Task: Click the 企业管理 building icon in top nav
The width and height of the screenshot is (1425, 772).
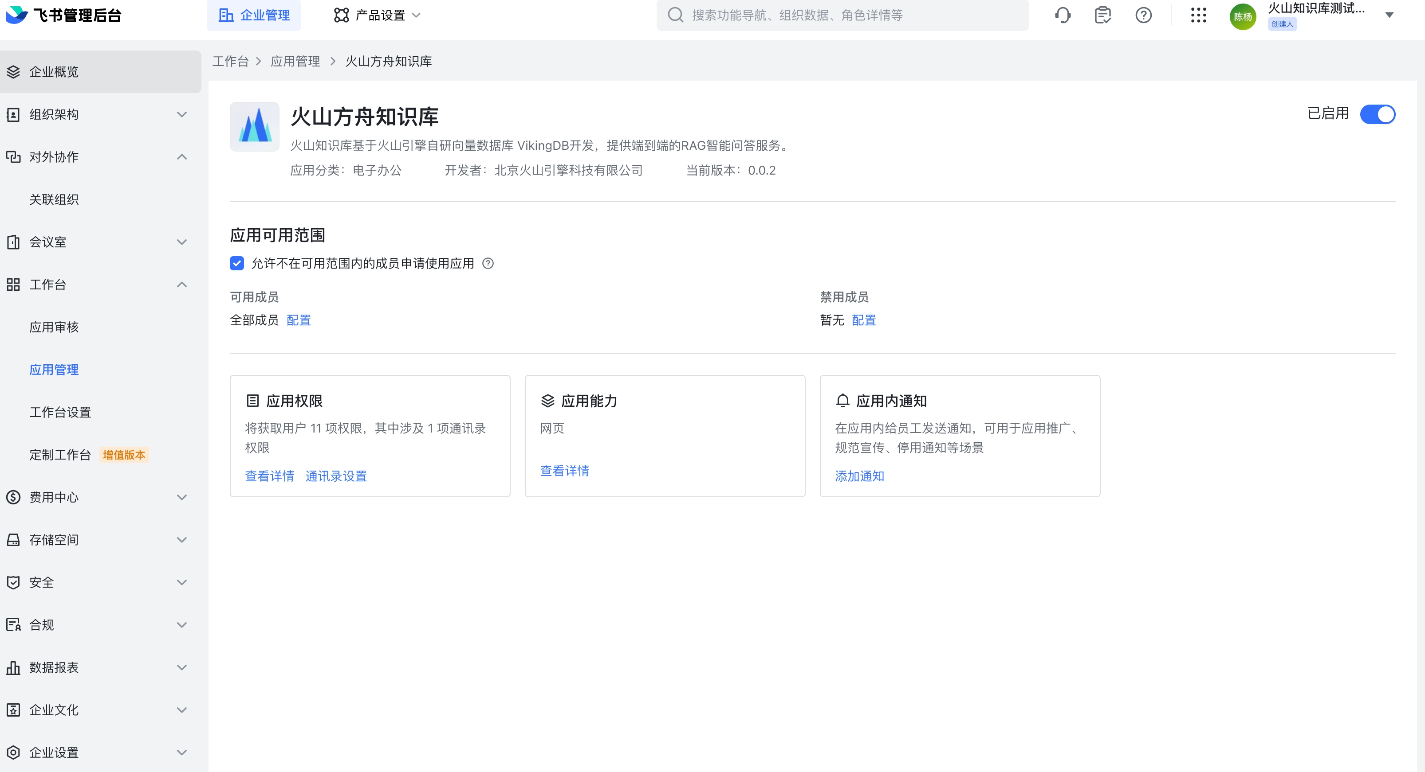Action: tap(226, 15)
